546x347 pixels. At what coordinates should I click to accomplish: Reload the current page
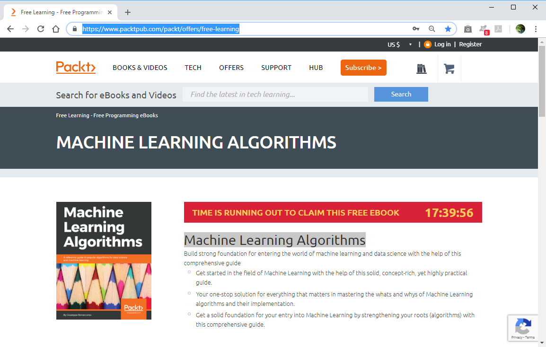pyautogui.click(x=41, y=29)
